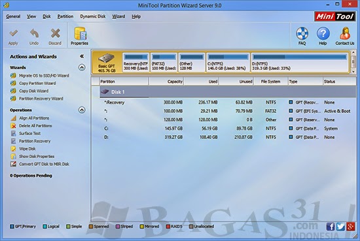Click the MiniTool logo
Viewport: 360px width, 241px height.
pyautogui.click(x=334, y=16)
